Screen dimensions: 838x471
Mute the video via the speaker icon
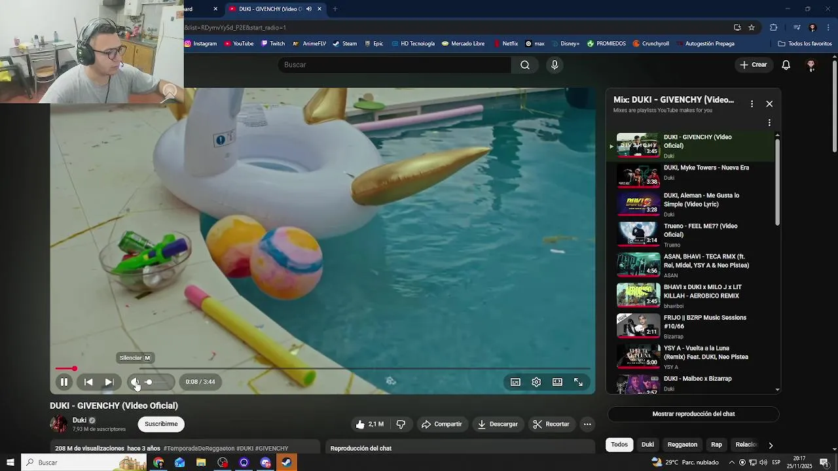[x=135, y=382]
